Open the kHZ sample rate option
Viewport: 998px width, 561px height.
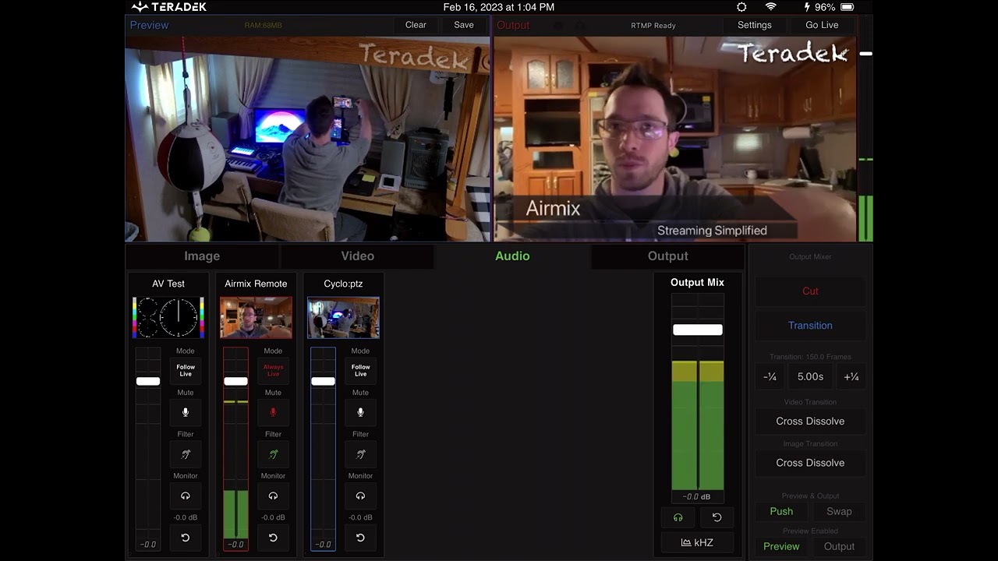pos(697,542)
